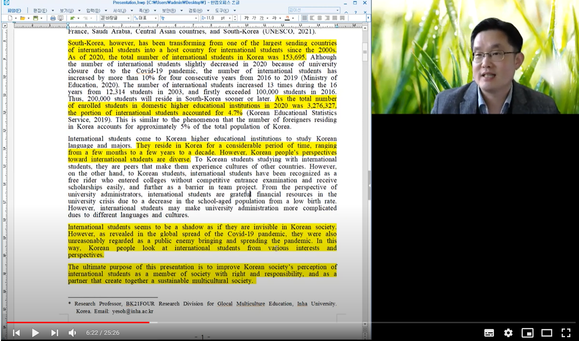Click the open folder icon in toolbar
The width and height of the screenshot is (579, 341).
tap(23, 18)
